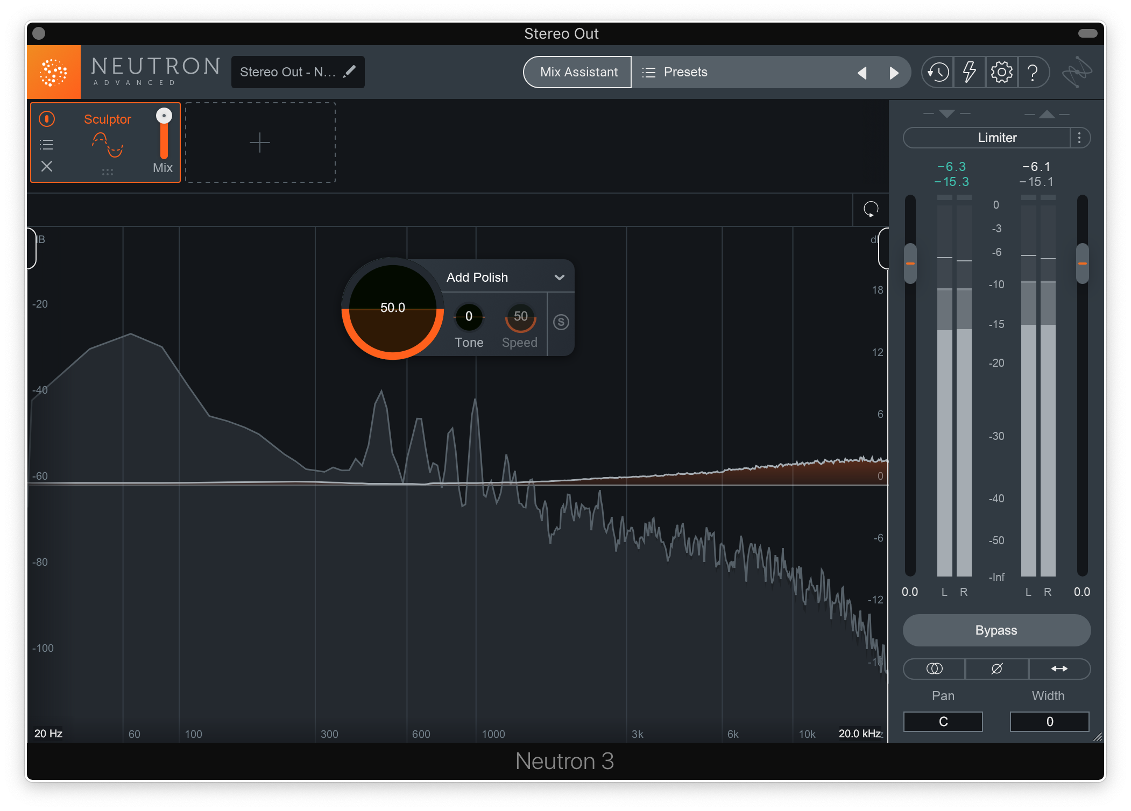Click the Tone knob
This screenshot has height=811, width=1131.
[469, 317]
